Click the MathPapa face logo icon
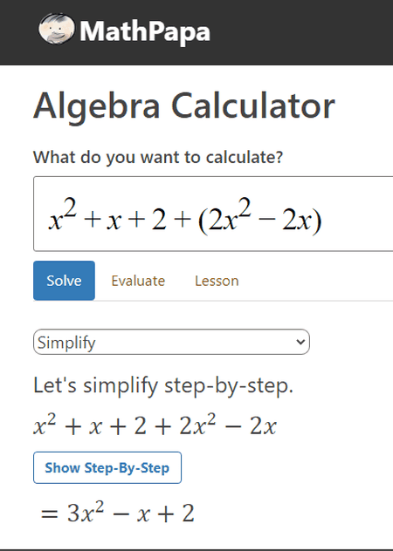The height and width of the screenshot is (551, 393). pyautogui.click(x=57, y=29)
